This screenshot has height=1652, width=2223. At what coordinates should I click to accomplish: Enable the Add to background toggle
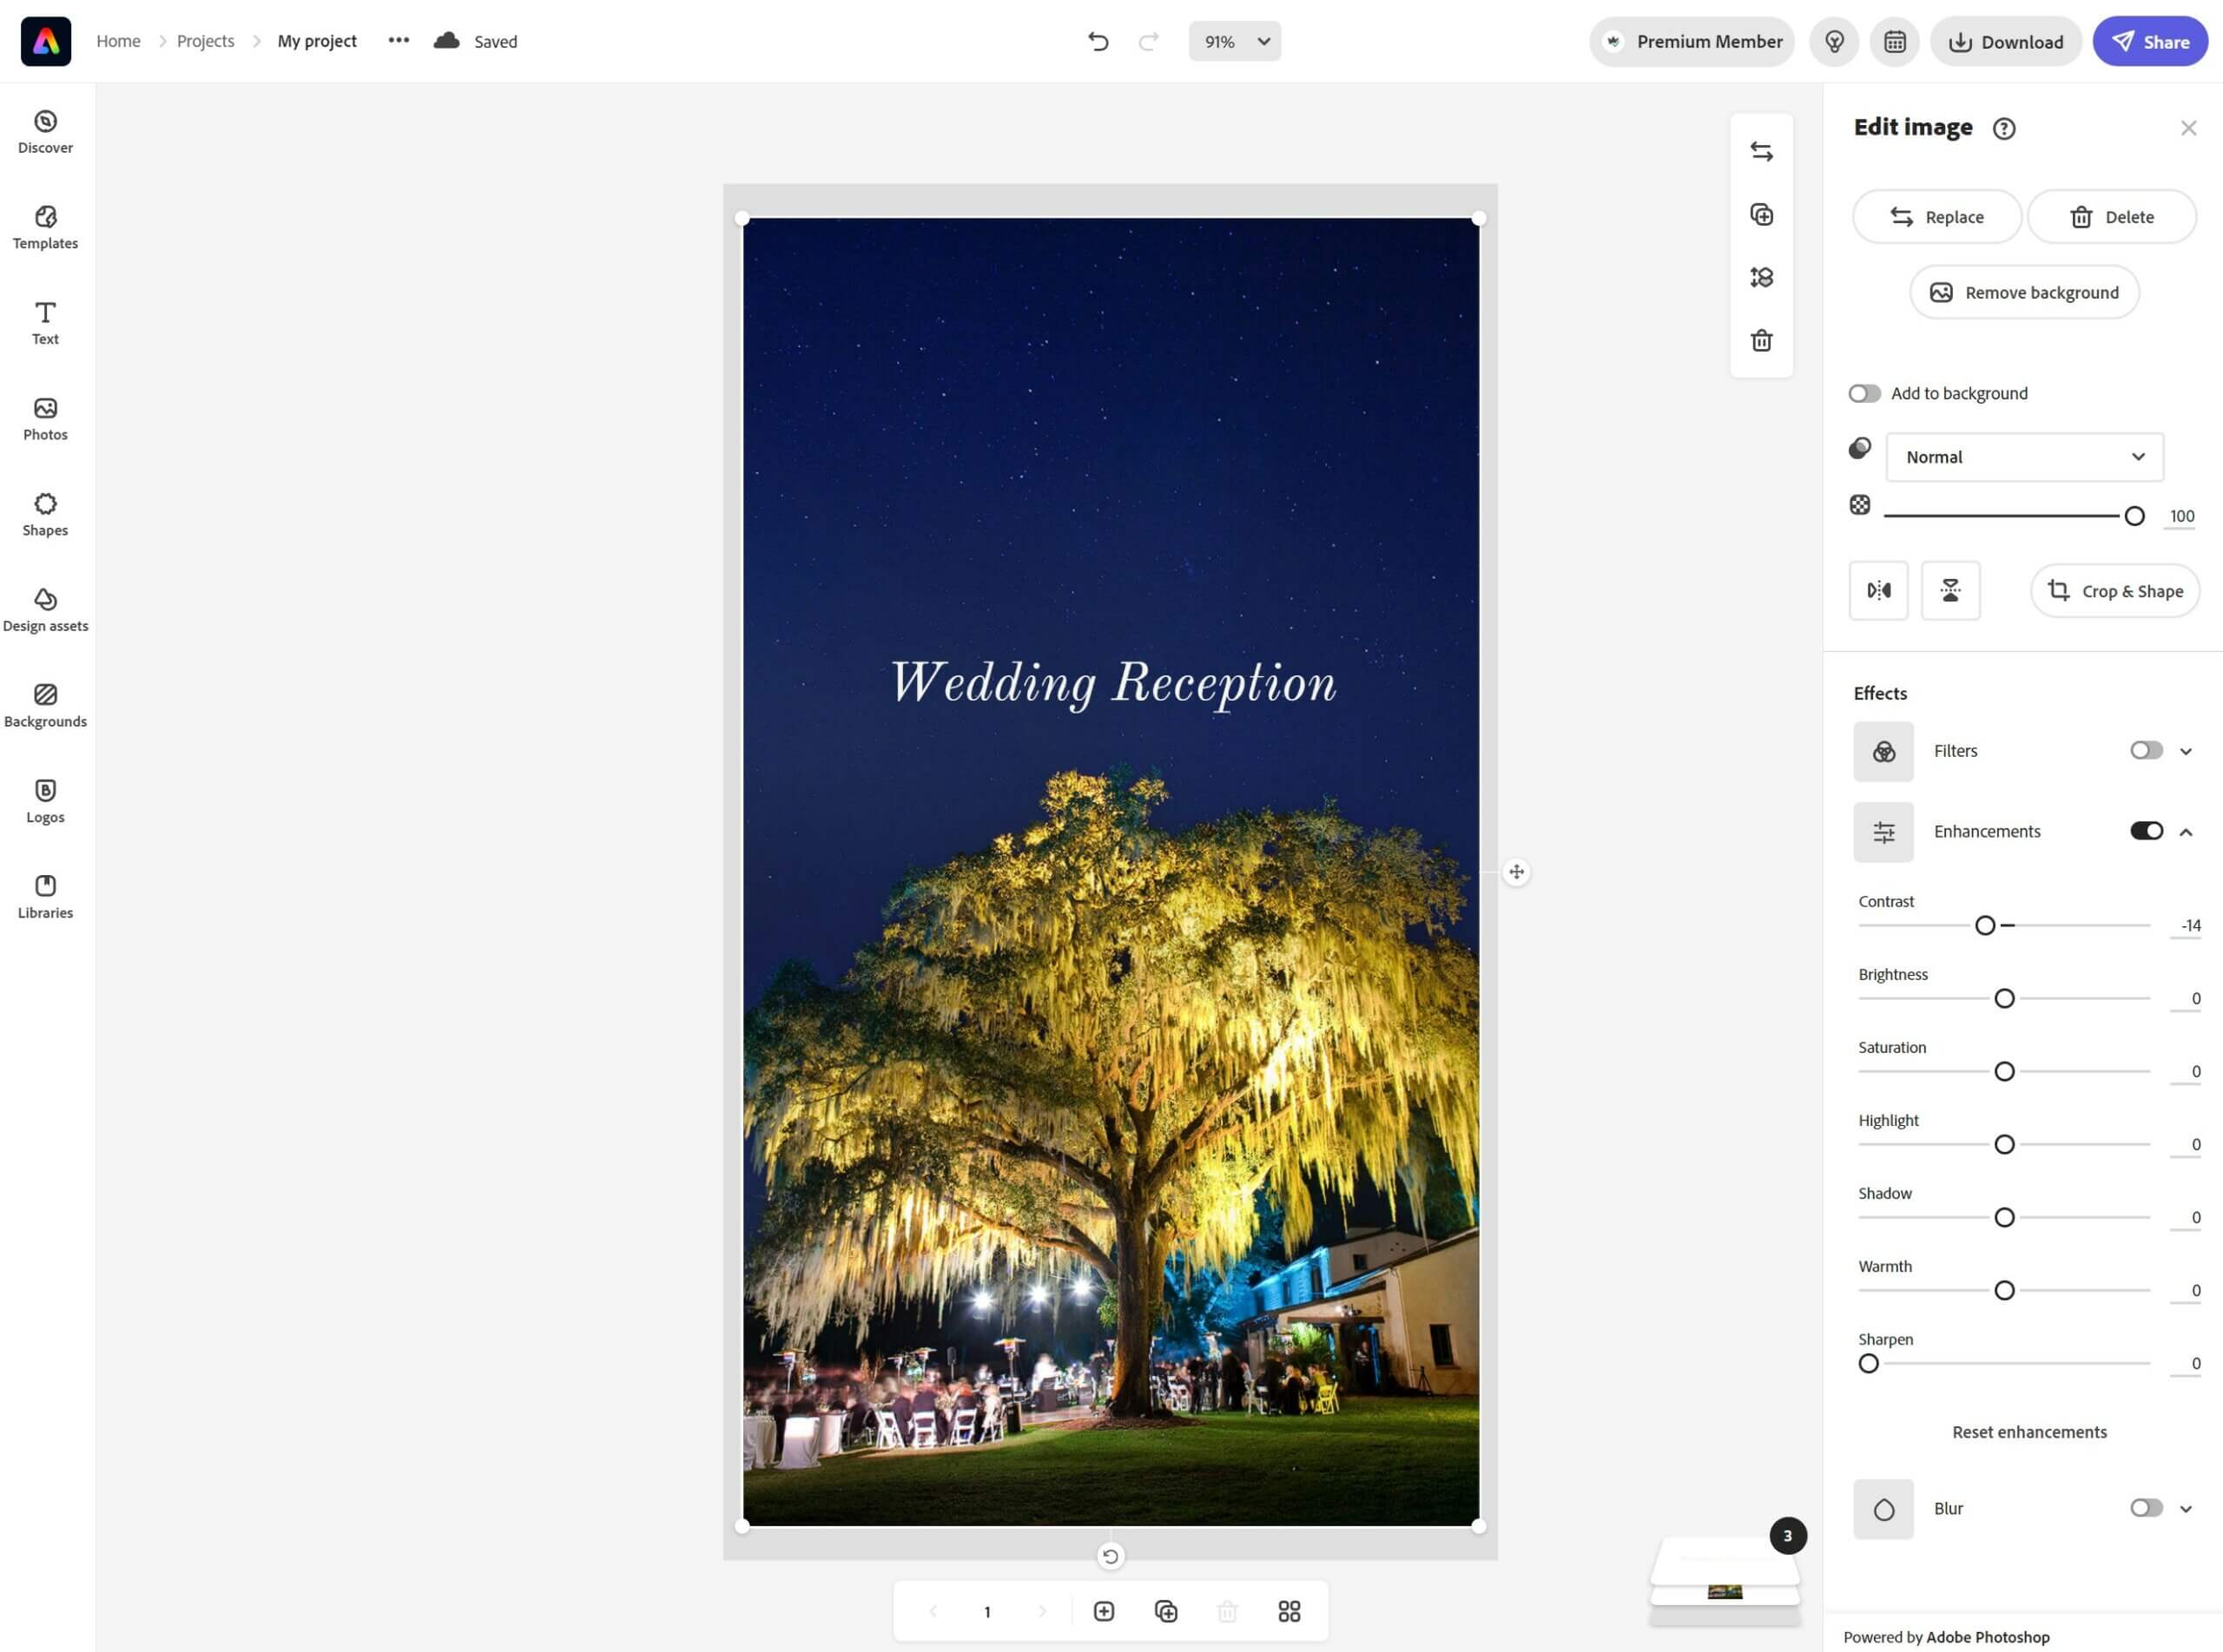[x=1864, y=393]
